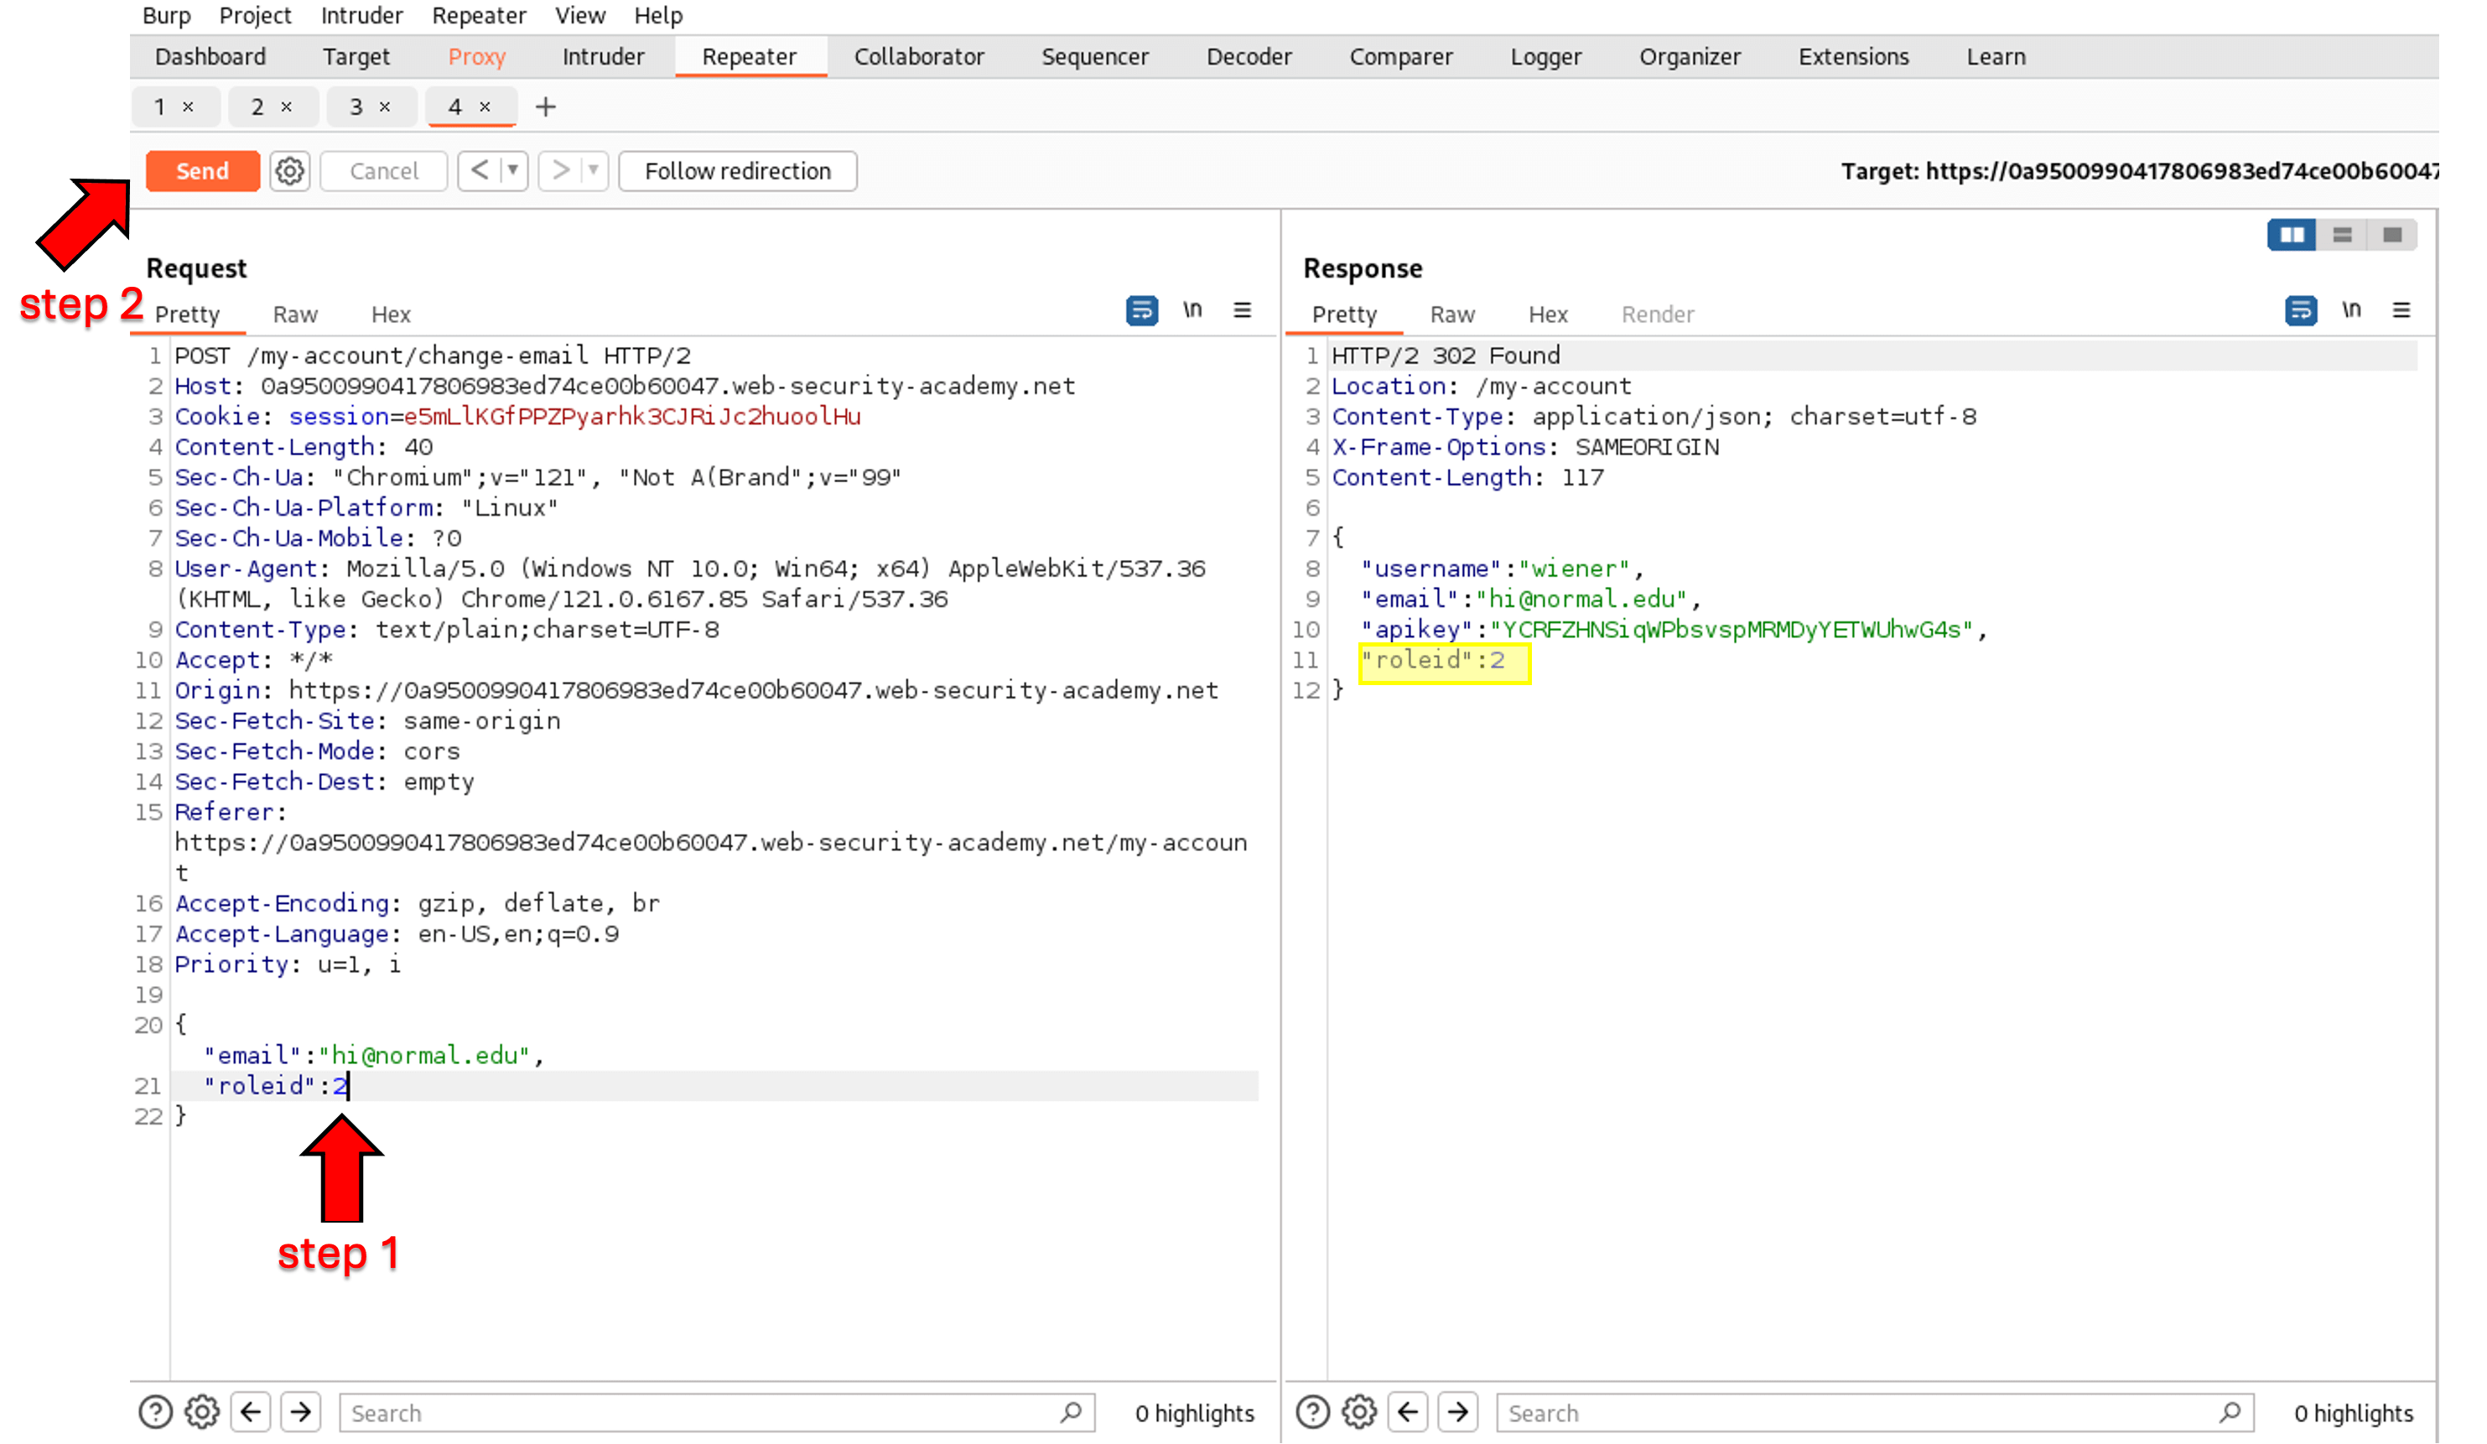Screen dimensions: 2487x1444
Task: Show Request in Raw view
Action: click(x=295, y=314)
